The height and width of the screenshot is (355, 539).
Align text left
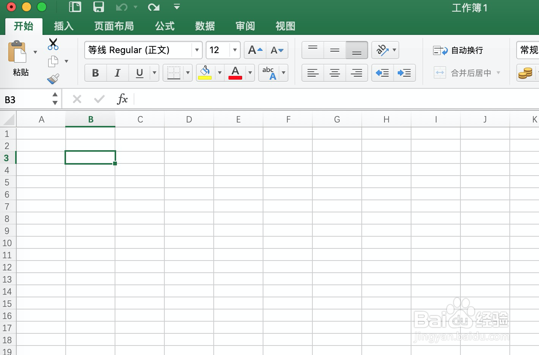(x=313, y=73)
